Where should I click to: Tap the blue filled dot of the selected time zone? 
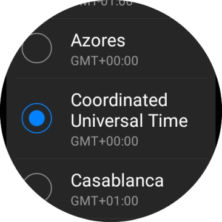(x=37, y=118)
